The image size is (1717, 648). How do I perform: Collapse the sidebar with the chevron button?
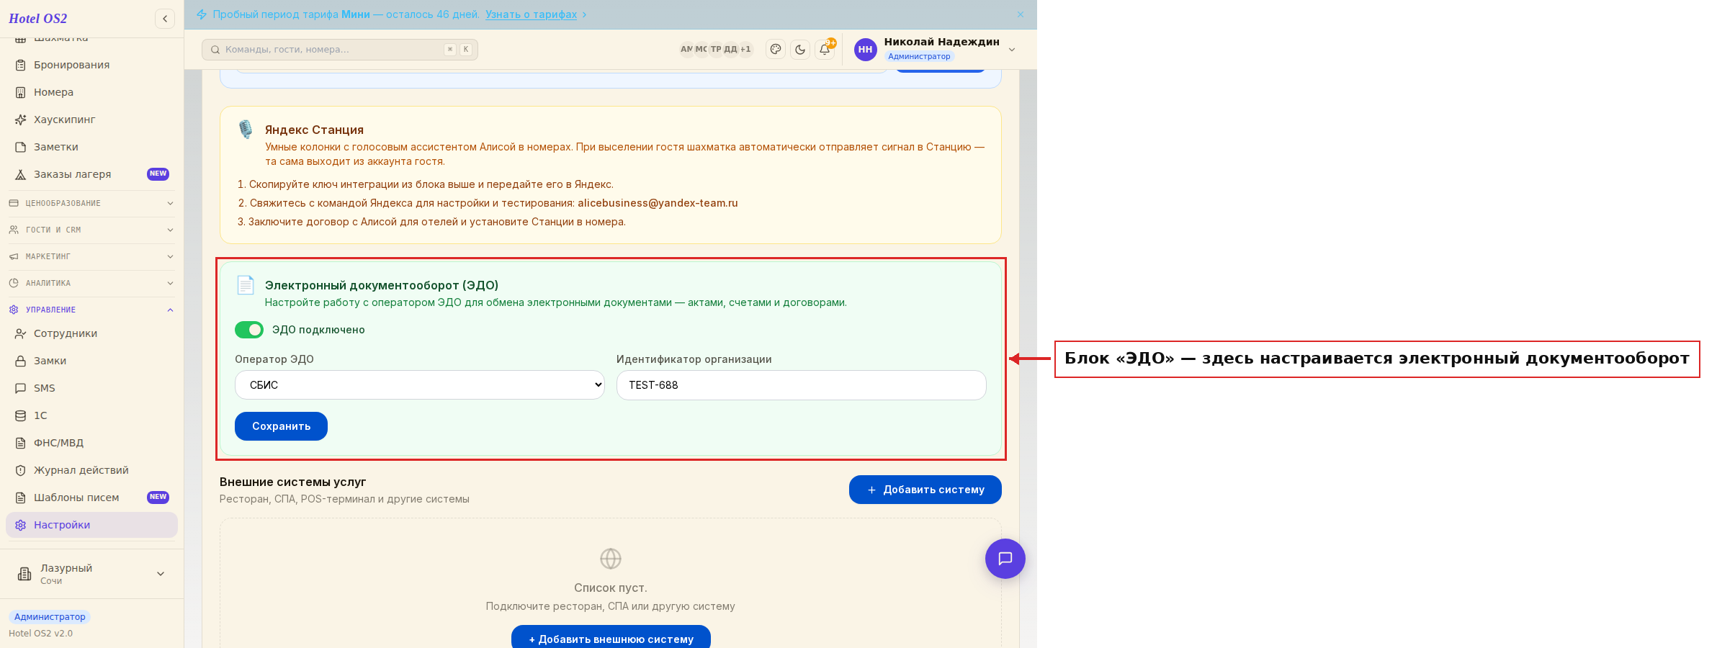click(165, 19)
